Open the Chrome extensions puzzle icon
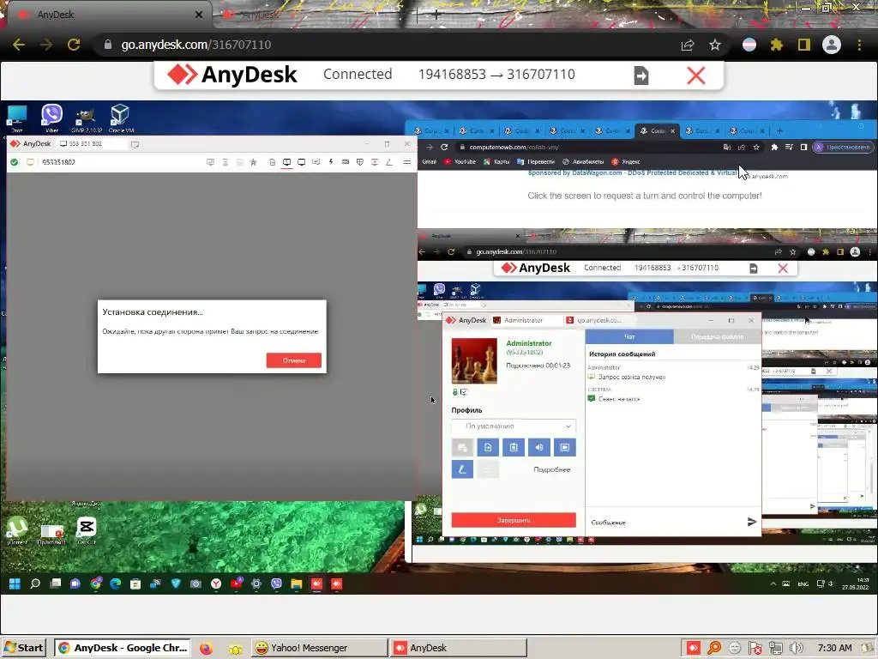Viewport: 878px width, 659px height. (x=776, y=45)
